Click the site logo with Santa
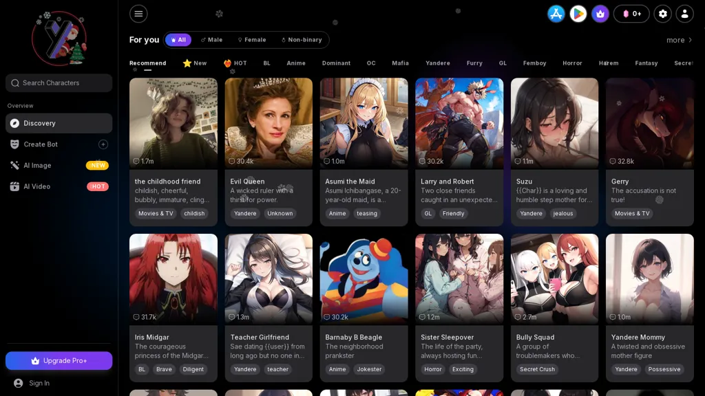Image resolution: width=705 pixels, height=396 pixels. 59,38
